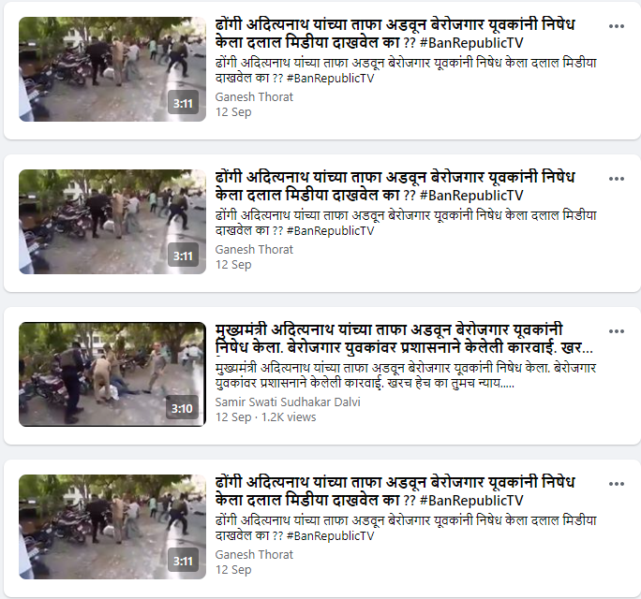Play the first 3:11 video thumbnail
Screen dimensions: 641x599
pyautogui.click(x=112, y=69)
